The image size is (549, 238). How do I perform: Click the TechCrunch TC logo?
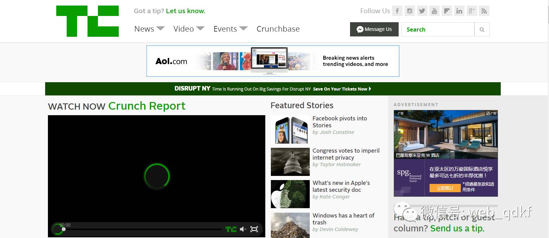pos(88,21)
